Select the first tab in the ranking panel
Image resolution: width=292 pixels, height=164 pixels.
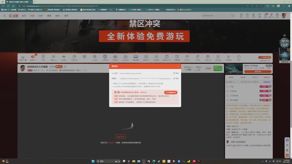click(x=231, y=77)
